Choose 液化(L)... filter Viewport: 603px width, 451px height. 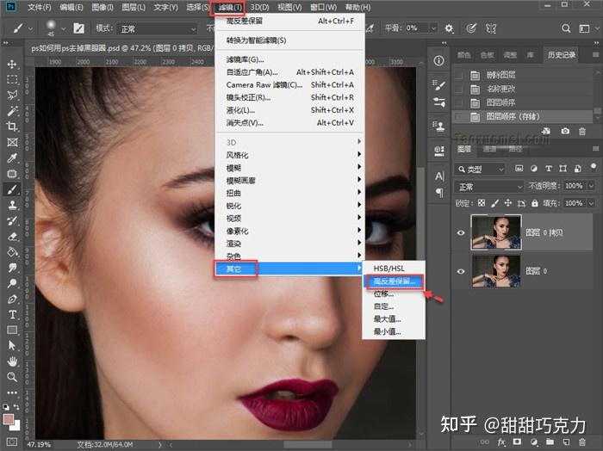290,110
